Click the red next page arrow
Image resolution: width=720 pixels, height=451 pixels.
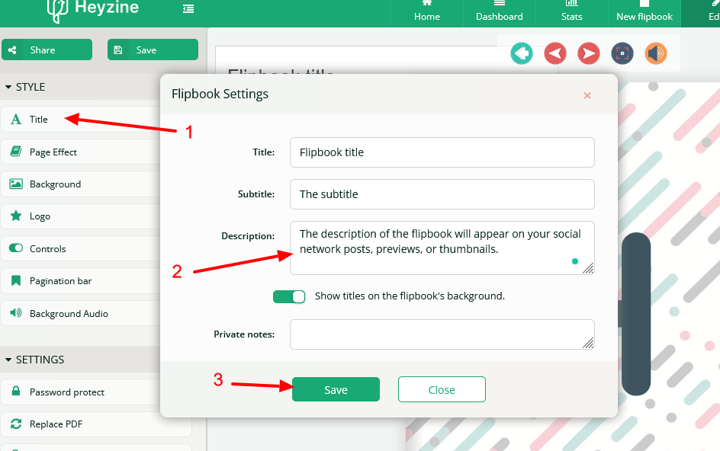(x=589, y=53)
